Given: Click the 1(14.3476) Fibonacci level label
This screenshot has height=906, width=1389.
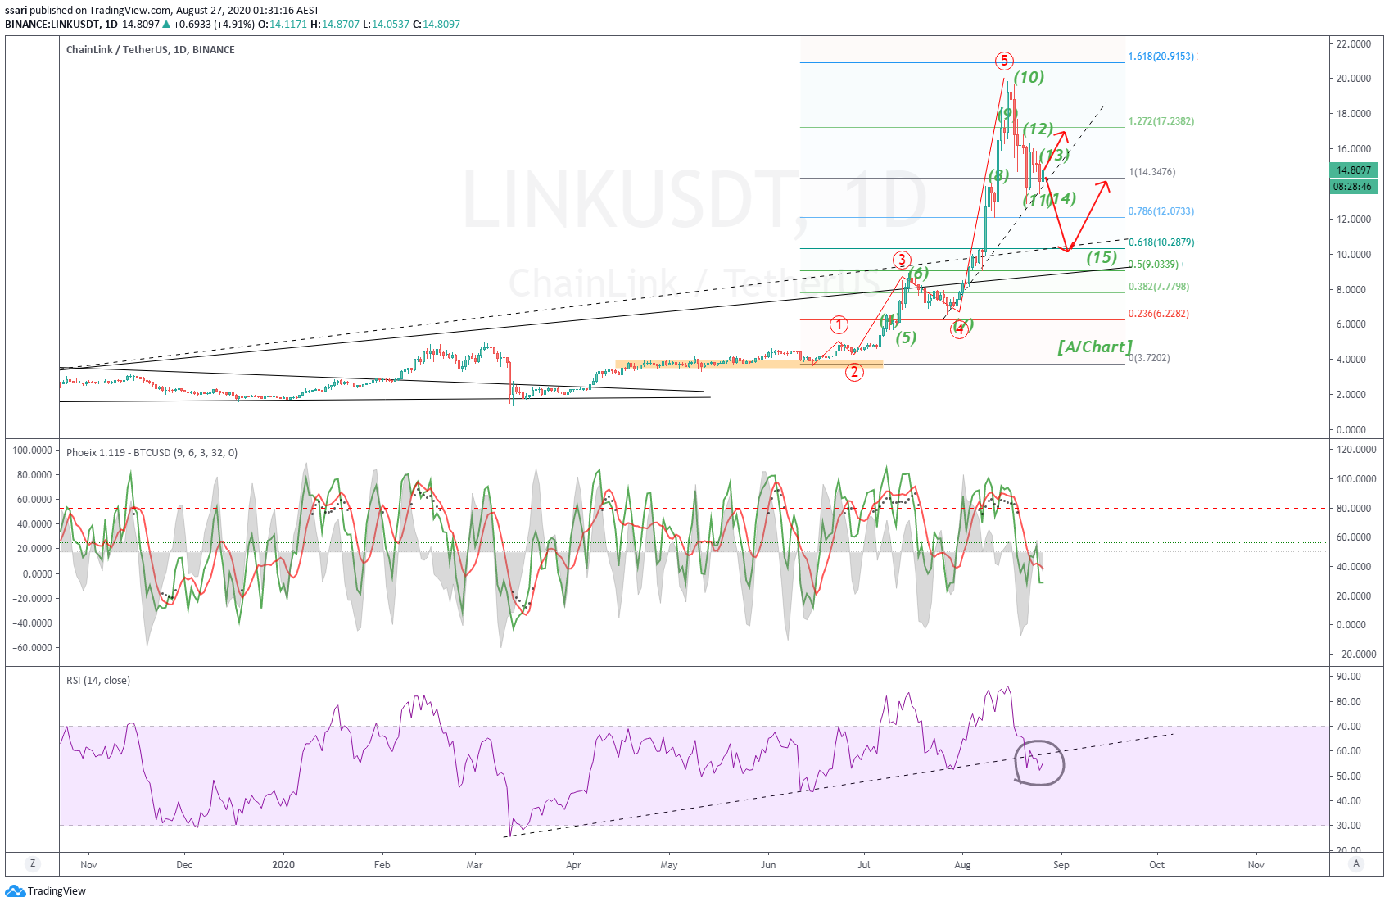Looking at the screenshot, I should (1151, 172).
